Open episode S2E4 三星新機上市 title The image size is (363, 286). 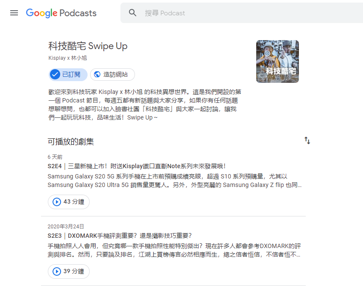click(x=137, y=166)
